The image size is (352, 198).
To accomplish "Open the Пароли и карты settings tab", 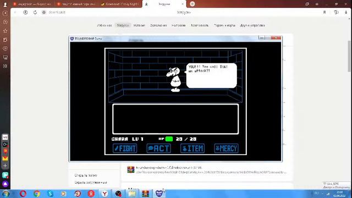I will point(224,25).
